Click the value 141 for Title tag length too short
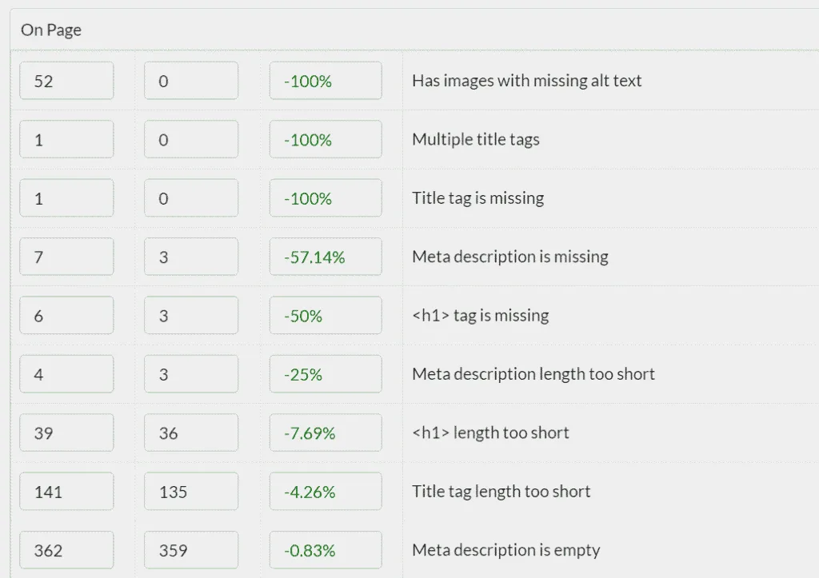Viewport: 819px width, 578px height. [66, 491]
